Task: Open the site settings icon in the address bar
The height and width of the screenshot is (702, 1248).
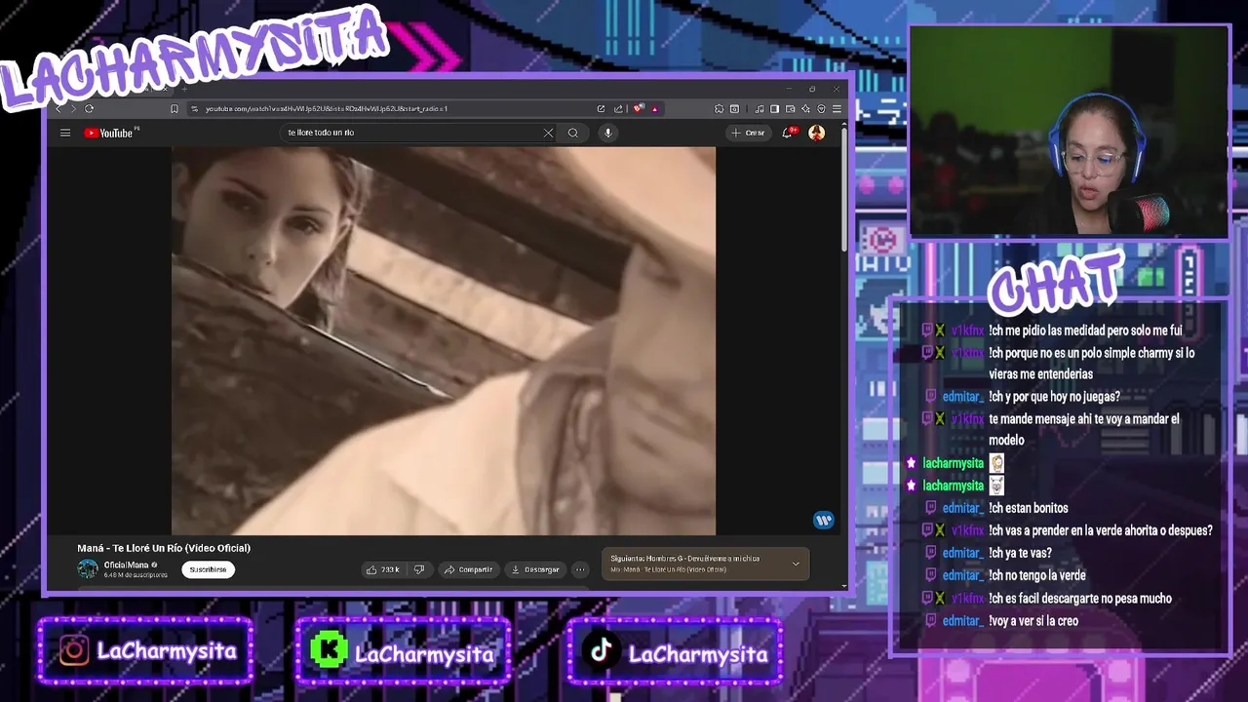Action: point(194,108)
